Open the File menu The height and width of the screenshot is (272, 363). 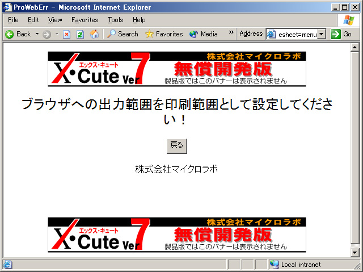pos(13,20)
